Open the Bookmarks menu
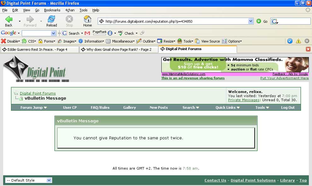This screenshot has width=312, height=186. pos(52,10)
